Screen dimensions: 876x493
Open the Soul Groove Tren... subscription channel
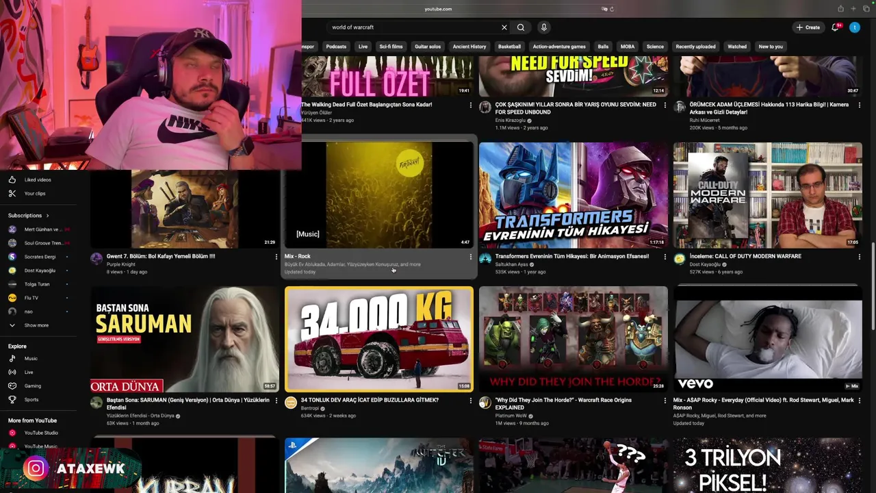pyautogui.click(x=43, y=243)
